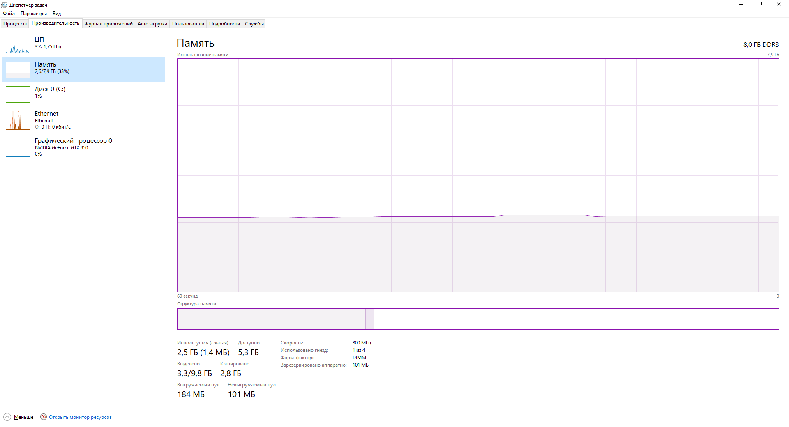This screenshot has height=427, width=789.
Task: Click the 8,0 ГБ DDR3 label
Action: 761,45
